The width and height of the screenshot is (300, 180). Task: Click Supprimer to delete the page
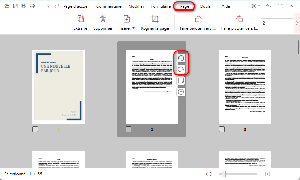pyautogui.click(x=103, y=23)
